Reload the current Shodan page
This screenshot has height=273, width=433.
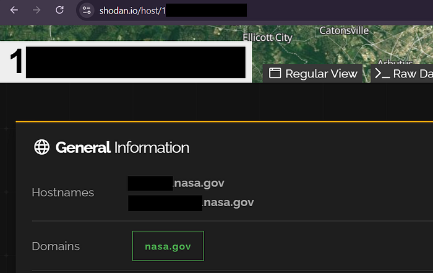click(59, 10)
